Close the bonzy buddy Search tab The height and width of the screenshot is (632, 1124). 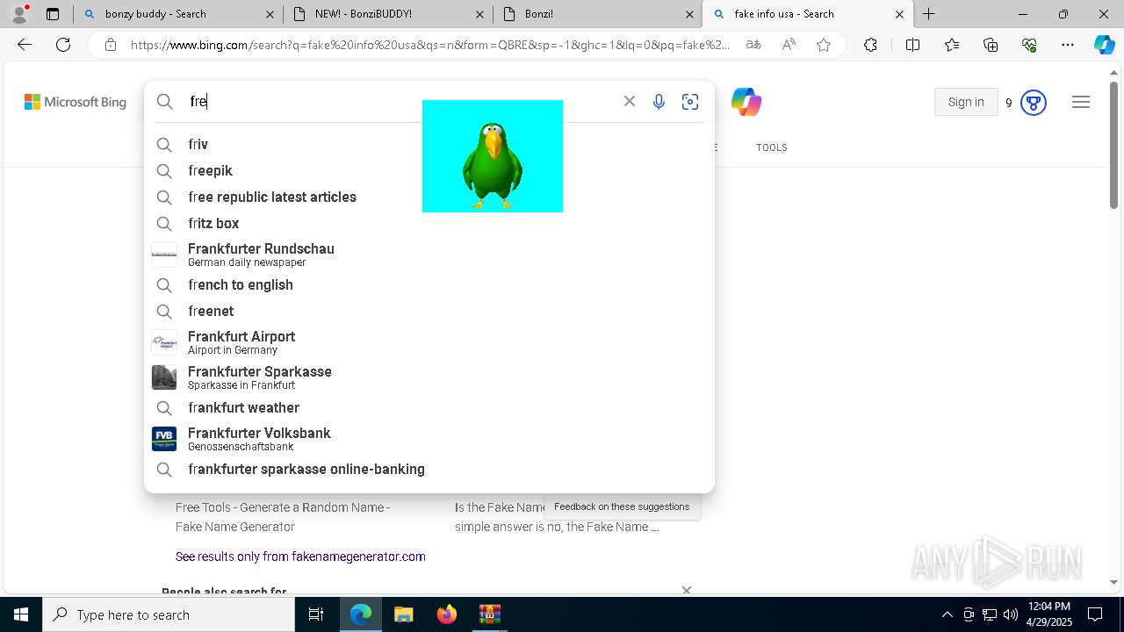(x=270, y=14)
